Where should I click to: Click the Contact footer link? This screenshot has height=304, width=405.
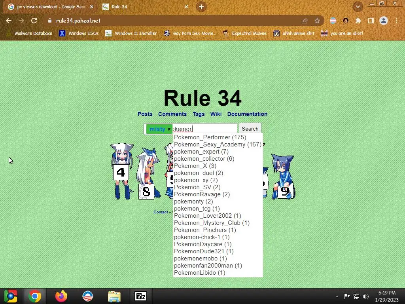click(x=161, y=212)
